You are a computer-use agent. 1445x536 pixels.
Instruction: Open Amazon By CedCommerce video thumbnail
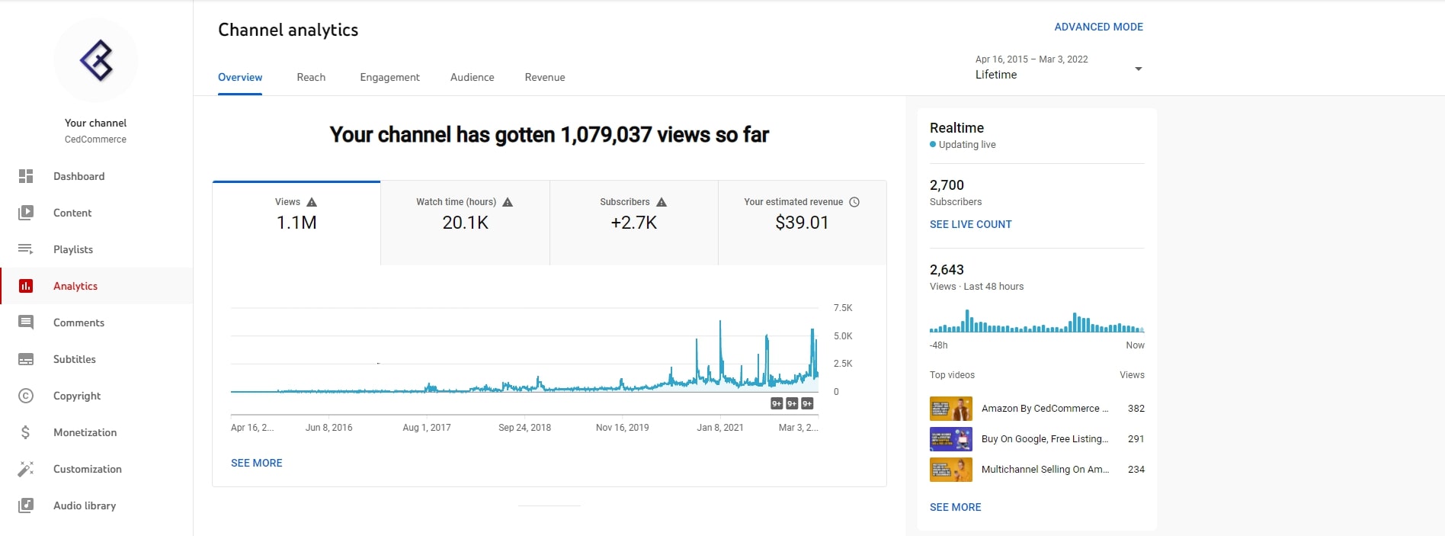pos(950,409)
